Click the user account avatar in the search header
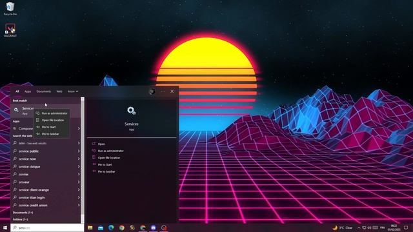This screenshot has height=232, width=413. (152, 92)
